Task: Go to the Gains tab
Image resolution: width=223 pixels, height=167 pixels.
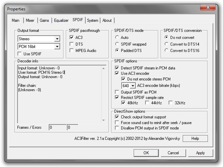Action: click(x=44, y=21)
